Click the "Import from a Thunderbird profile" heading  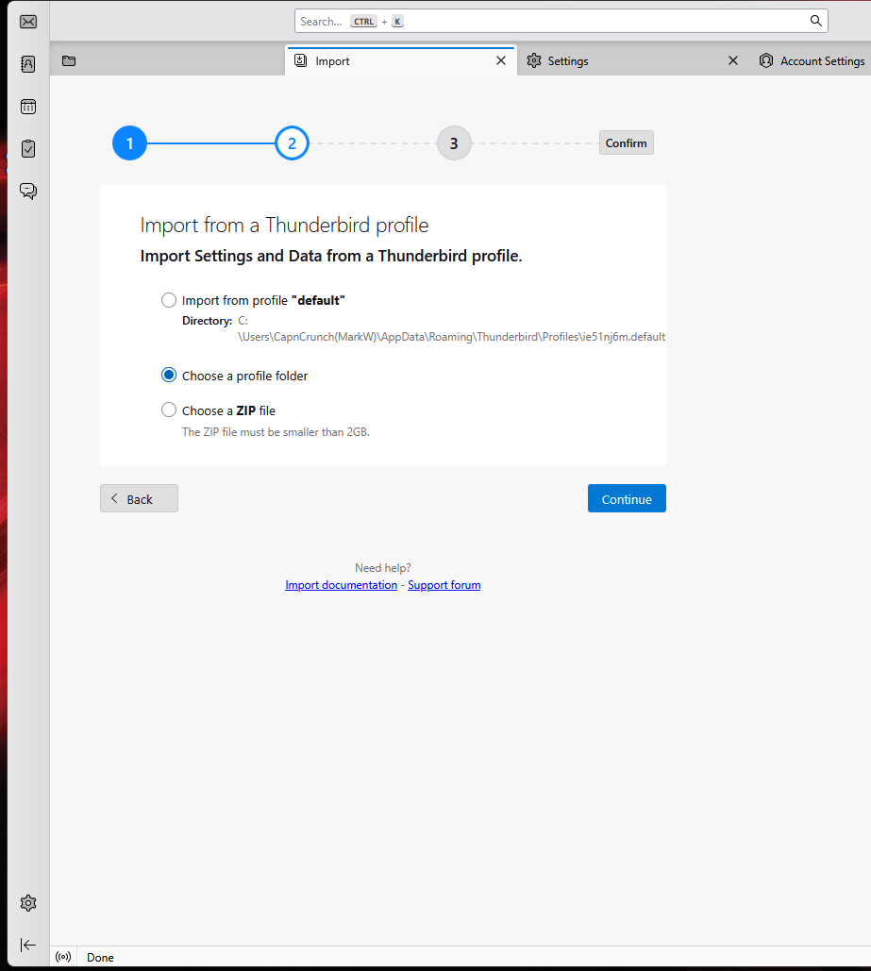284,225
